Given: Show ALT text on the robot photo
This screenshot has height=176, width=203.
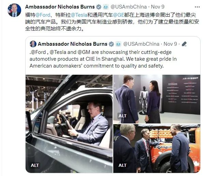Looking at the screenshot, I should [122, 116].
